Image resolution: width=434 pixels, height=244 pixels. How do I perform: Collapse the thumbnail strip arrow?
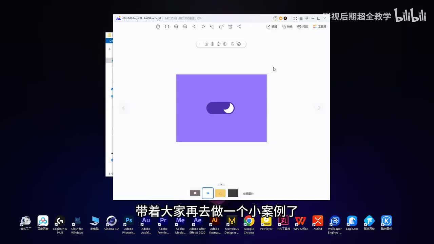point(221,185)
